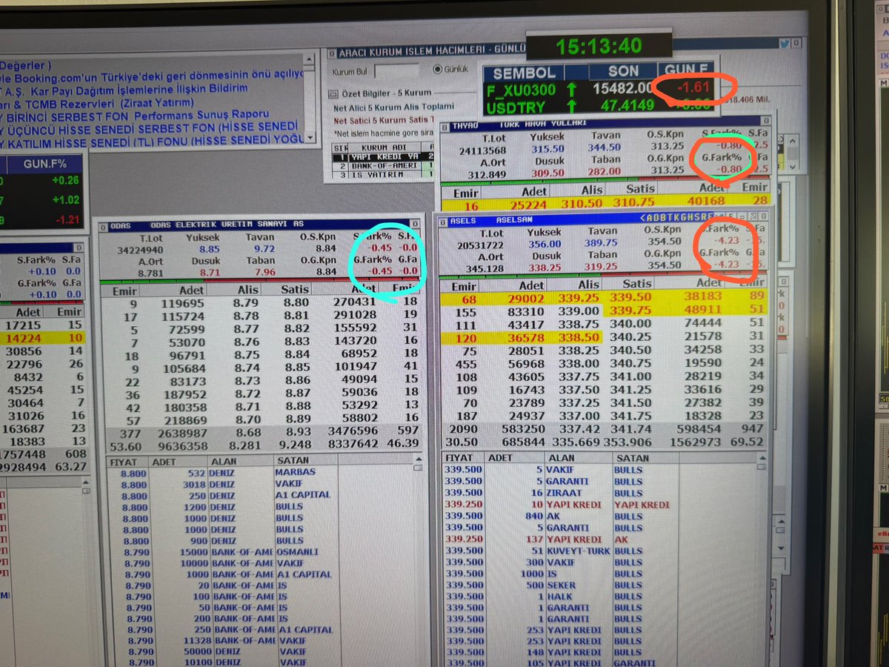This screenshot has width=889, height=667.
Task: Click the Twitter bird icon near the clock
Action: point(785,44)
